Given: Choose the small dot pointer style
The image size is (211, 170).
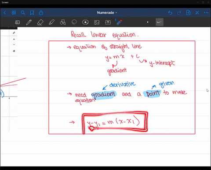Looking at the screenshot, I should pyautogui.click(x=148, y=22).
